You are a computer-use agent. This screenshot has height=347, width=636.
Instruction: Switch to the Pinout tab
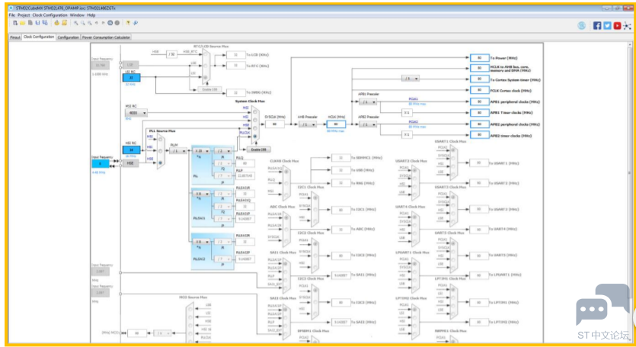pyautogui.click(x=15, y=37)
